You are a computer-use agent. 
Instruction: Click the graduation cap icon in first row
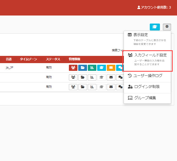[101, 68]
